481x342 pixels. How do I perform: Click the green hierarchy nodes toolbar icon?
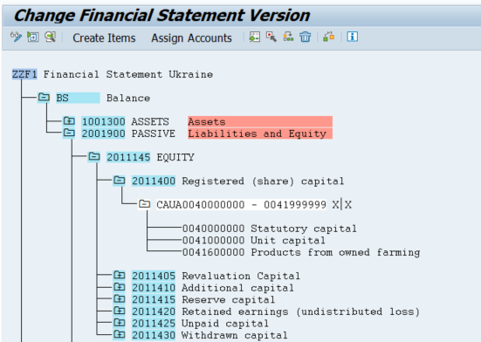(x=288, y=38)
